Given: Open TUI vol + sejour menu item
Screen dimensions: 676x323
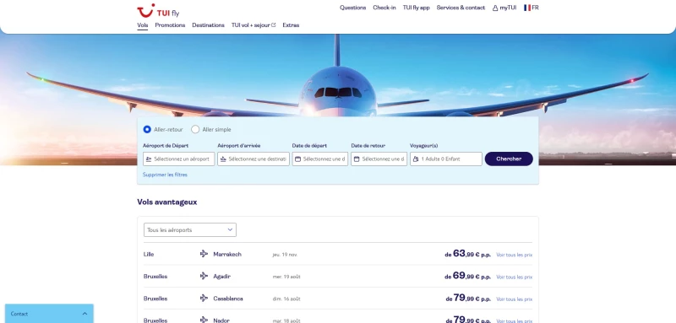Looking at the screenshot, I should click(x=253, y=25).
